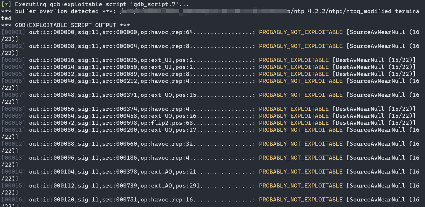
Task: Click PROBABLY_EXPLOITABLE on line 00010
Action: click(x=294, y=123)
